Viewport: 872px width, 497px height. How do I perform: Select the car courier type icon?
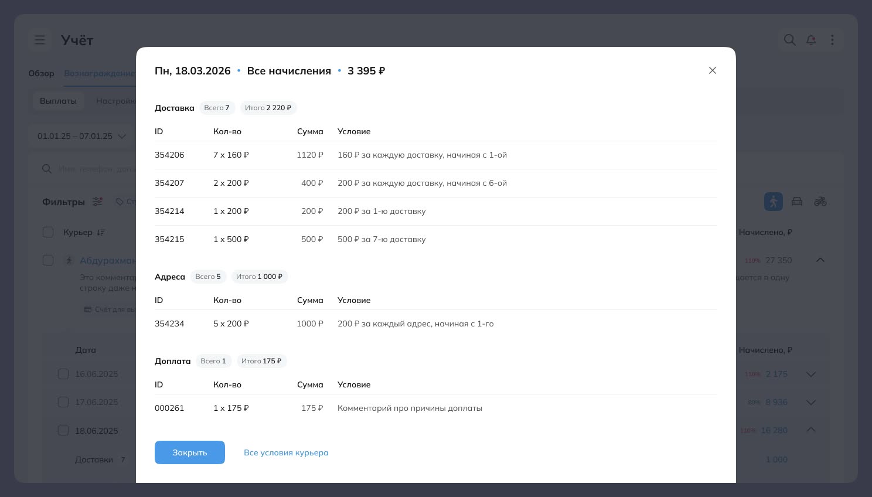pyautogui.click(x=797, y=202)
